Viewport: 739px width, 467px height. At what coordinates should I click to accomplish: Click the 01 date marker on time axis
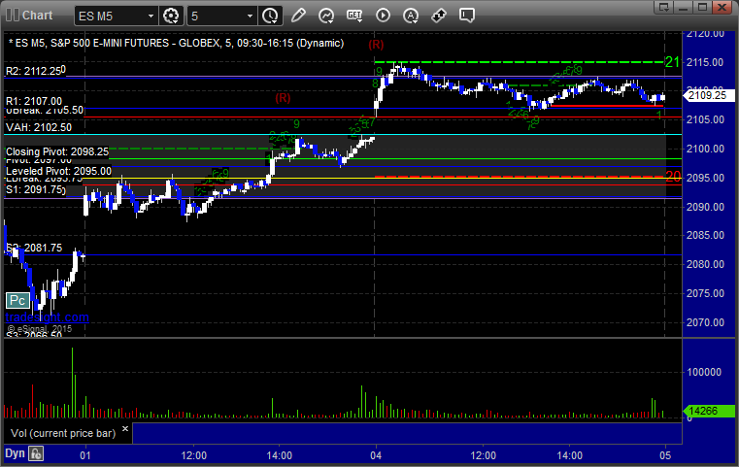click(84, 455)
